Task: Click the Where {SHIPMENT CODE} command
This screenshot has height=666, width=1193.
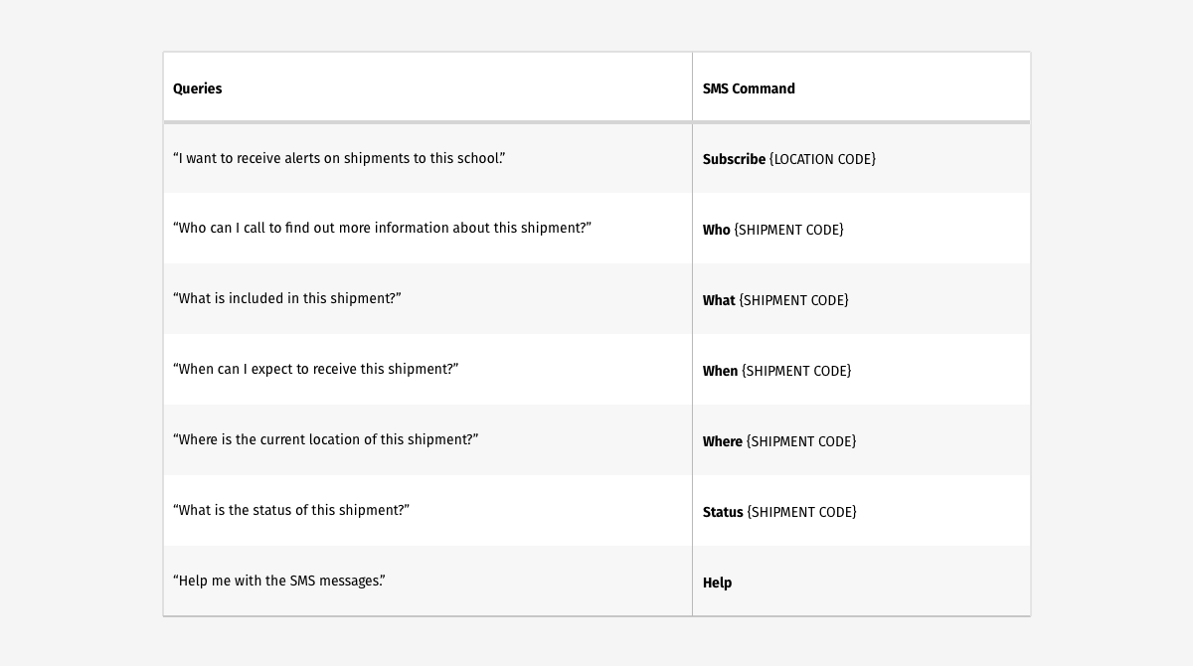Action: [x=779, y=441]
